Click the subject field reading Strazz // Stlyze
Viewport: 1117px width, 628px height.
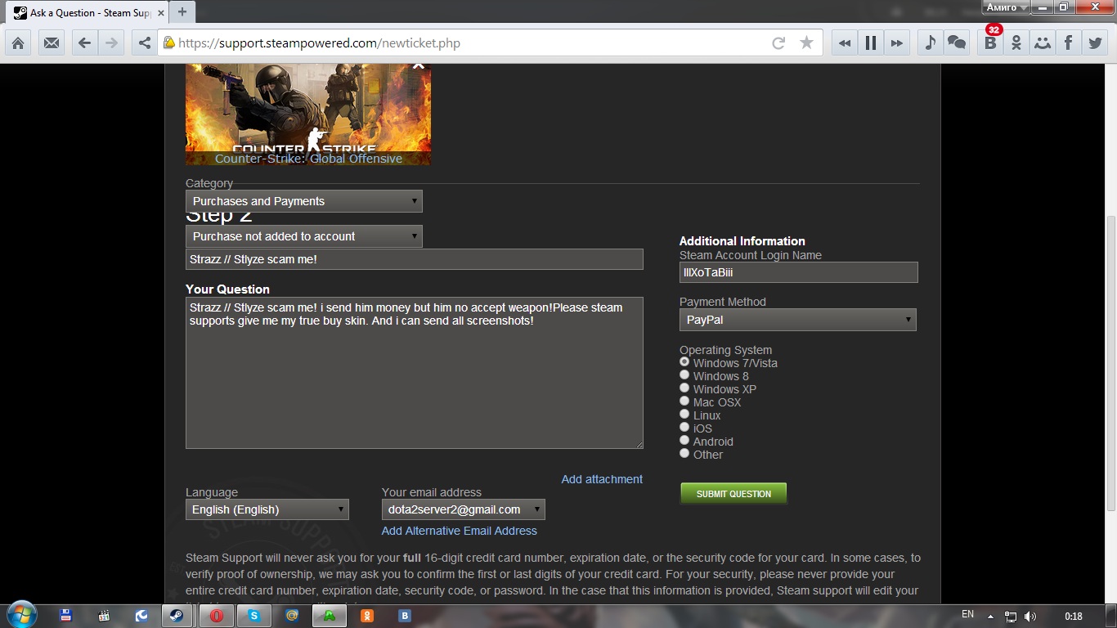(415, 259)
